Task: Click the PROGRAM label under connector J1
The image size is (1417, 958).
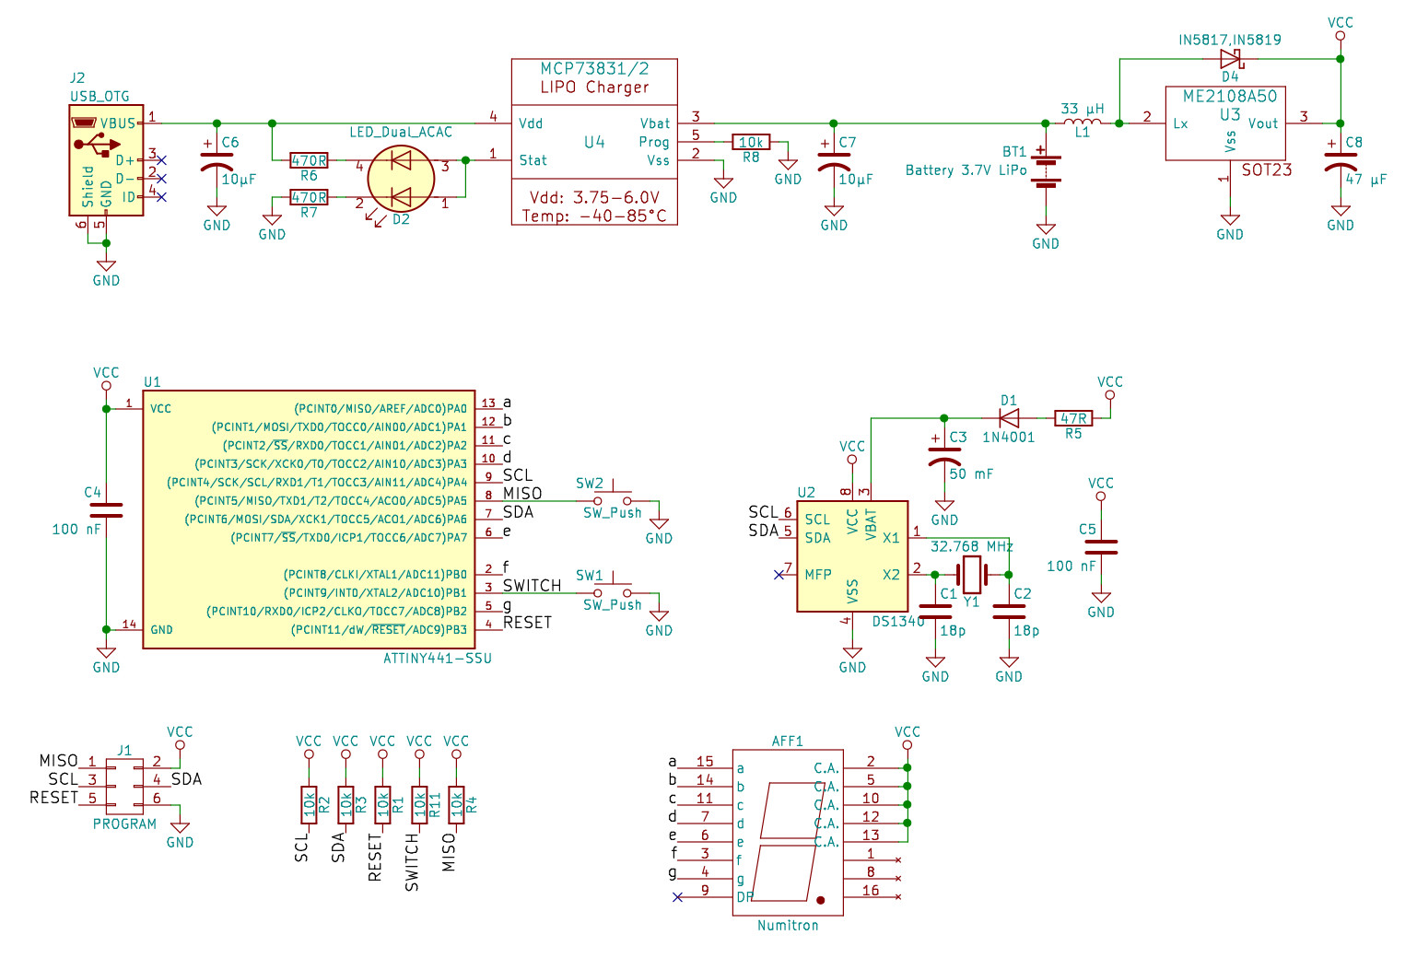Action: (123, 824)
